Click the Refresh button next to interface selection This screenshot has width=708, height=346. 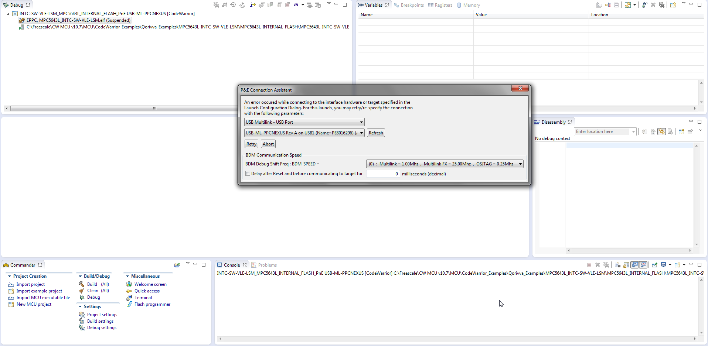tap(375, 133)
